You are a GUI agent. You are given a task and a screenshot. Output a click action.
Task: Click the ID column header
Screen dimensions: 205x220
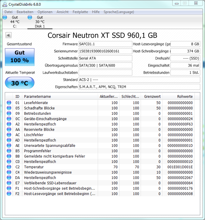pyautogui.click(x=17, y=97)
